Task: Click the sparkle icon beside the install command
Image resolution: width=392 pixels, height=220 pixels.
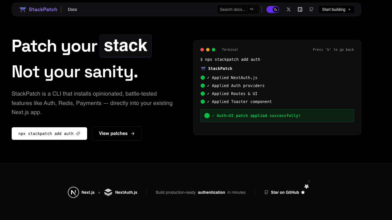Action: coord(78,133)
